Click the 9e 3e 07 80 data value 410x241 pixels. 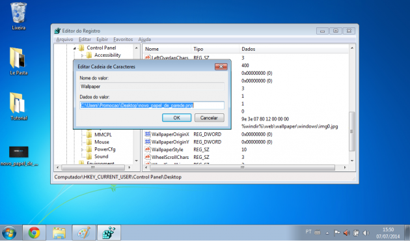(265, 119)
